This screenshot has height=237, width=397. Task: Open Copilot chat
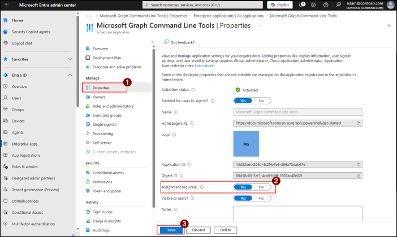[x=22, y=43]
